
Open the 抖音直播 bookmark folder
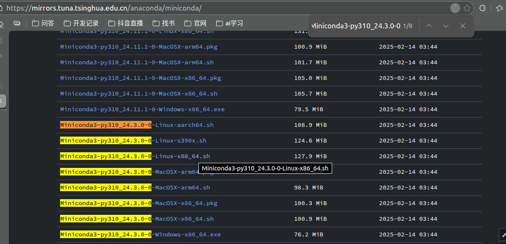tap(126, 23)
